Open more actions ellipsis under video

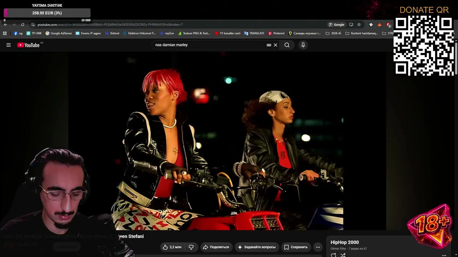point(318,247)
